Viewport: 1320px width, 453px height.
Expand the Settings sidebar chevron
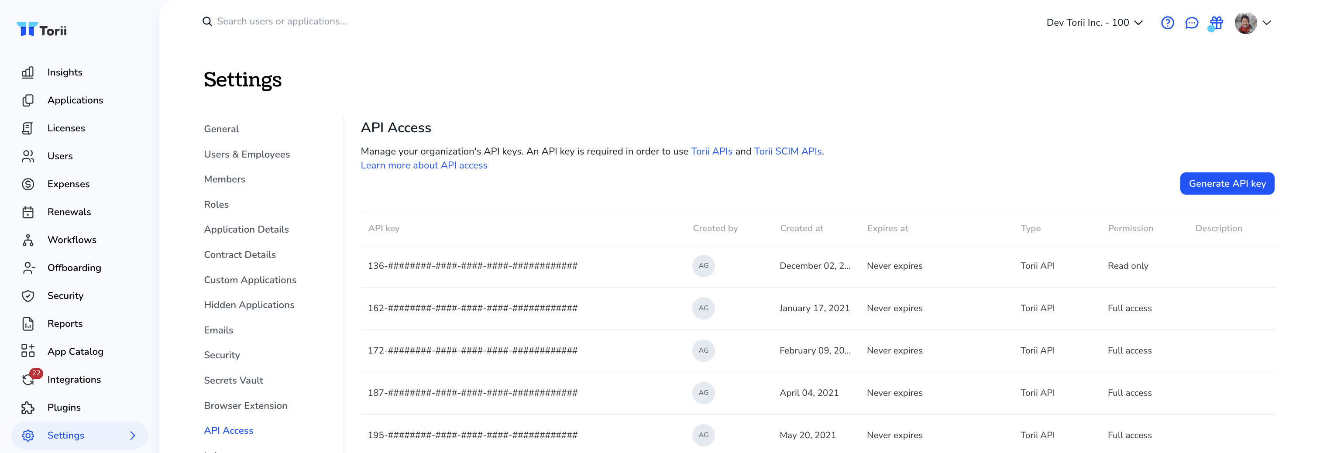tap(133, 436)
